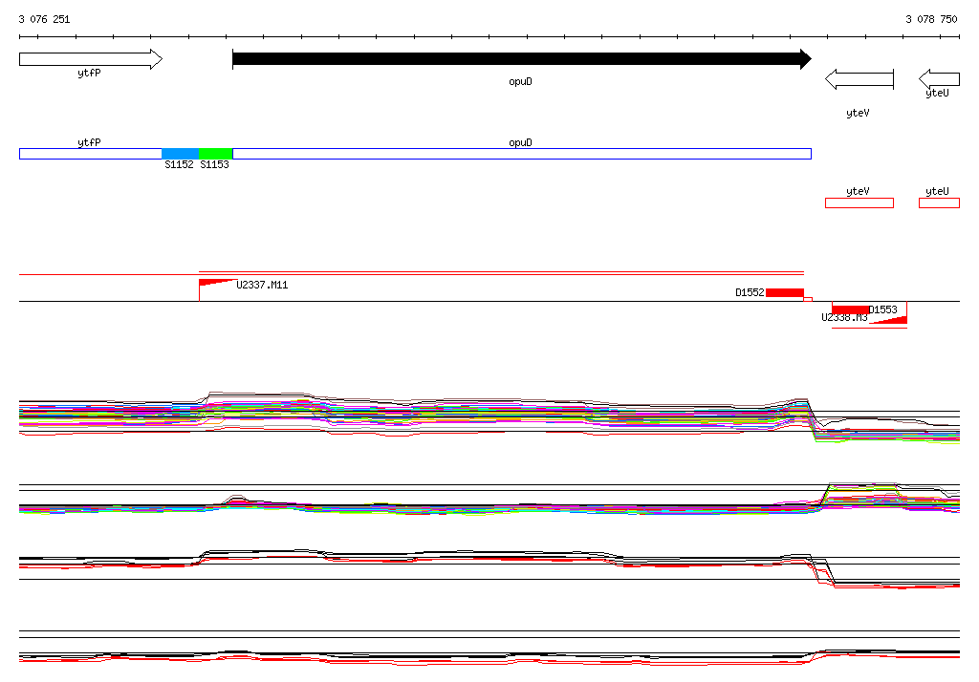Select the green S1153 segment
This screenshot has height=682, width=979.
[x=215, y=154]
